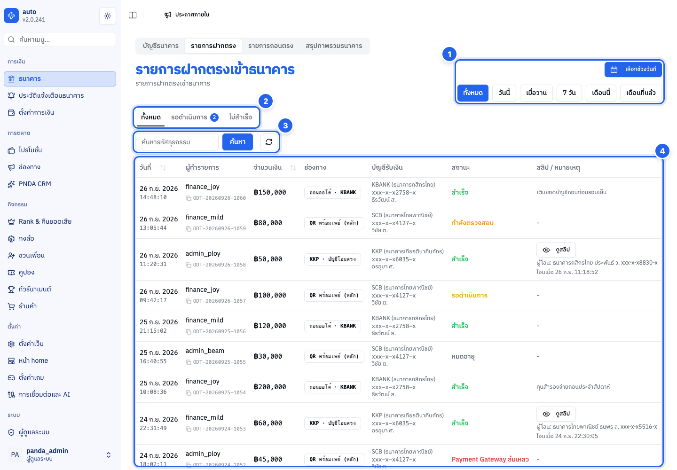Open the calendar date range picker
This screenshot has width=677, height=470.
pyautogui.click(x=633, y=69)
